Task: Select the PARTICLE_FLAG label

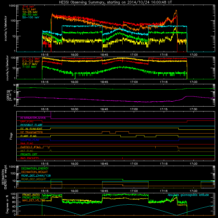Action: click(31, 147)
